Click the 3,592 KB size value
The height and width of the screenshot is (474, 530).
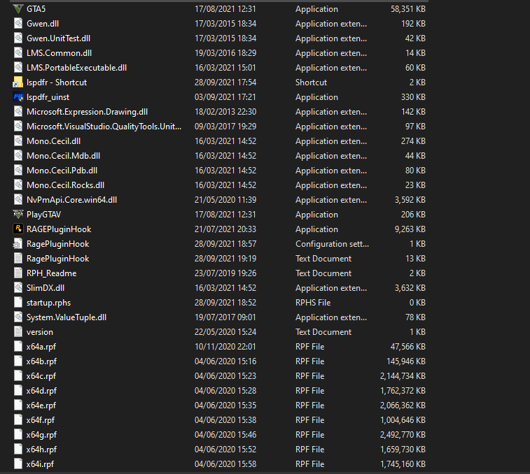coord(410,200)
